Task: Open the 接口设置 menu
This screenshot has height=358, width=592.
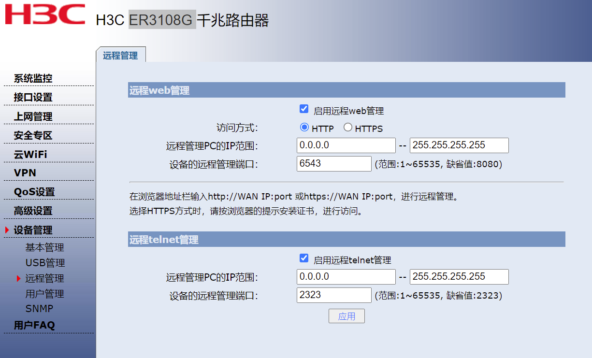Action: coord(33,98)
